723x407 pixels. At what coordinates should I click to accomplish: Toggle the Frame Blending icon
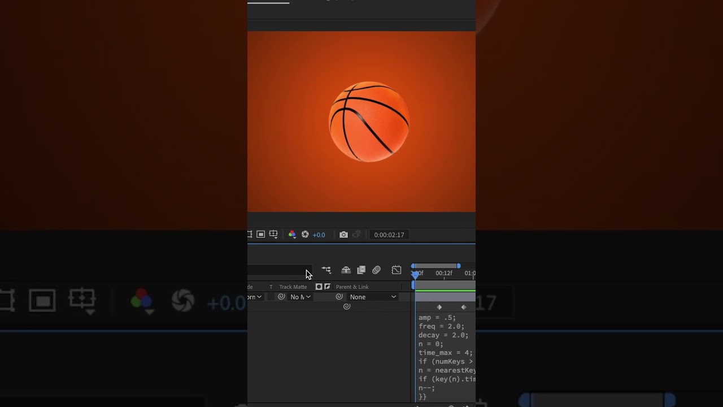[361, 270]
